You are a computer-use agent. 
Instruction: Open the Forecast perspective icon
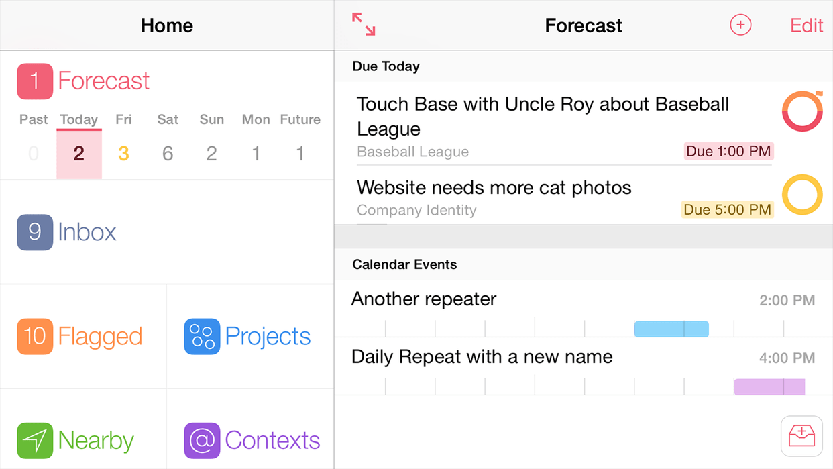tap(35, 81)
